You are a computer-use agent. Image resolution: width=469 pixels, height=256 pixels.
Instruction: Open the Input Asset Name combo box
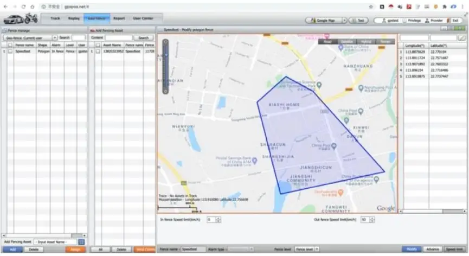pyautogui.click(x=56, y=242)
